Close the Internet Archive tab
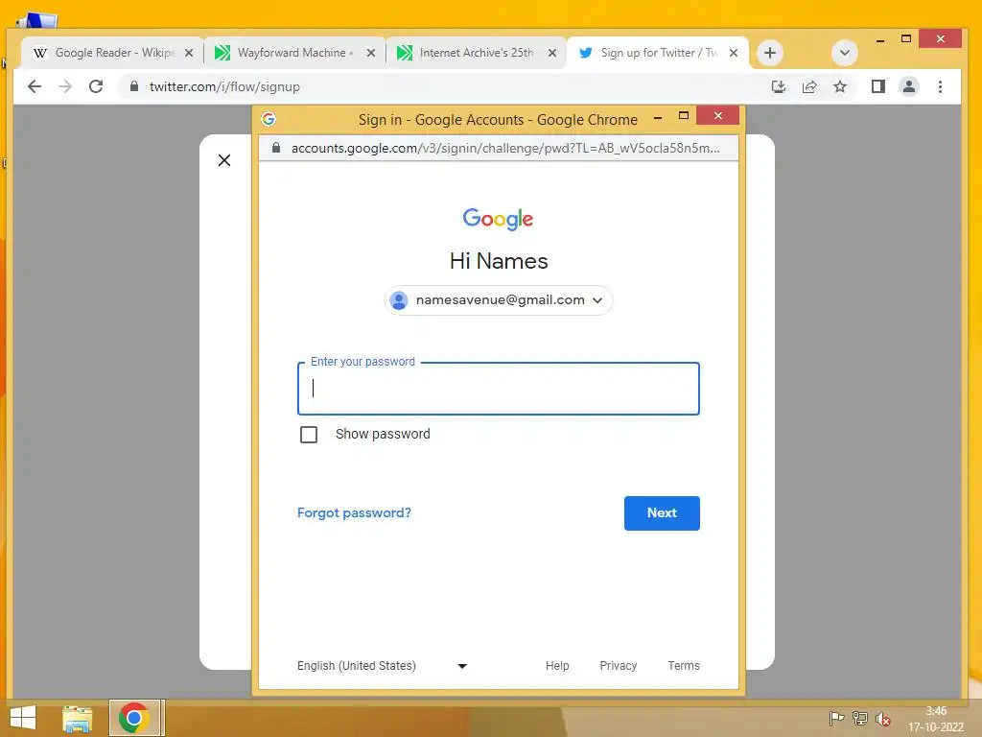Viewport: 982px width, 737px height. [551, 54]
